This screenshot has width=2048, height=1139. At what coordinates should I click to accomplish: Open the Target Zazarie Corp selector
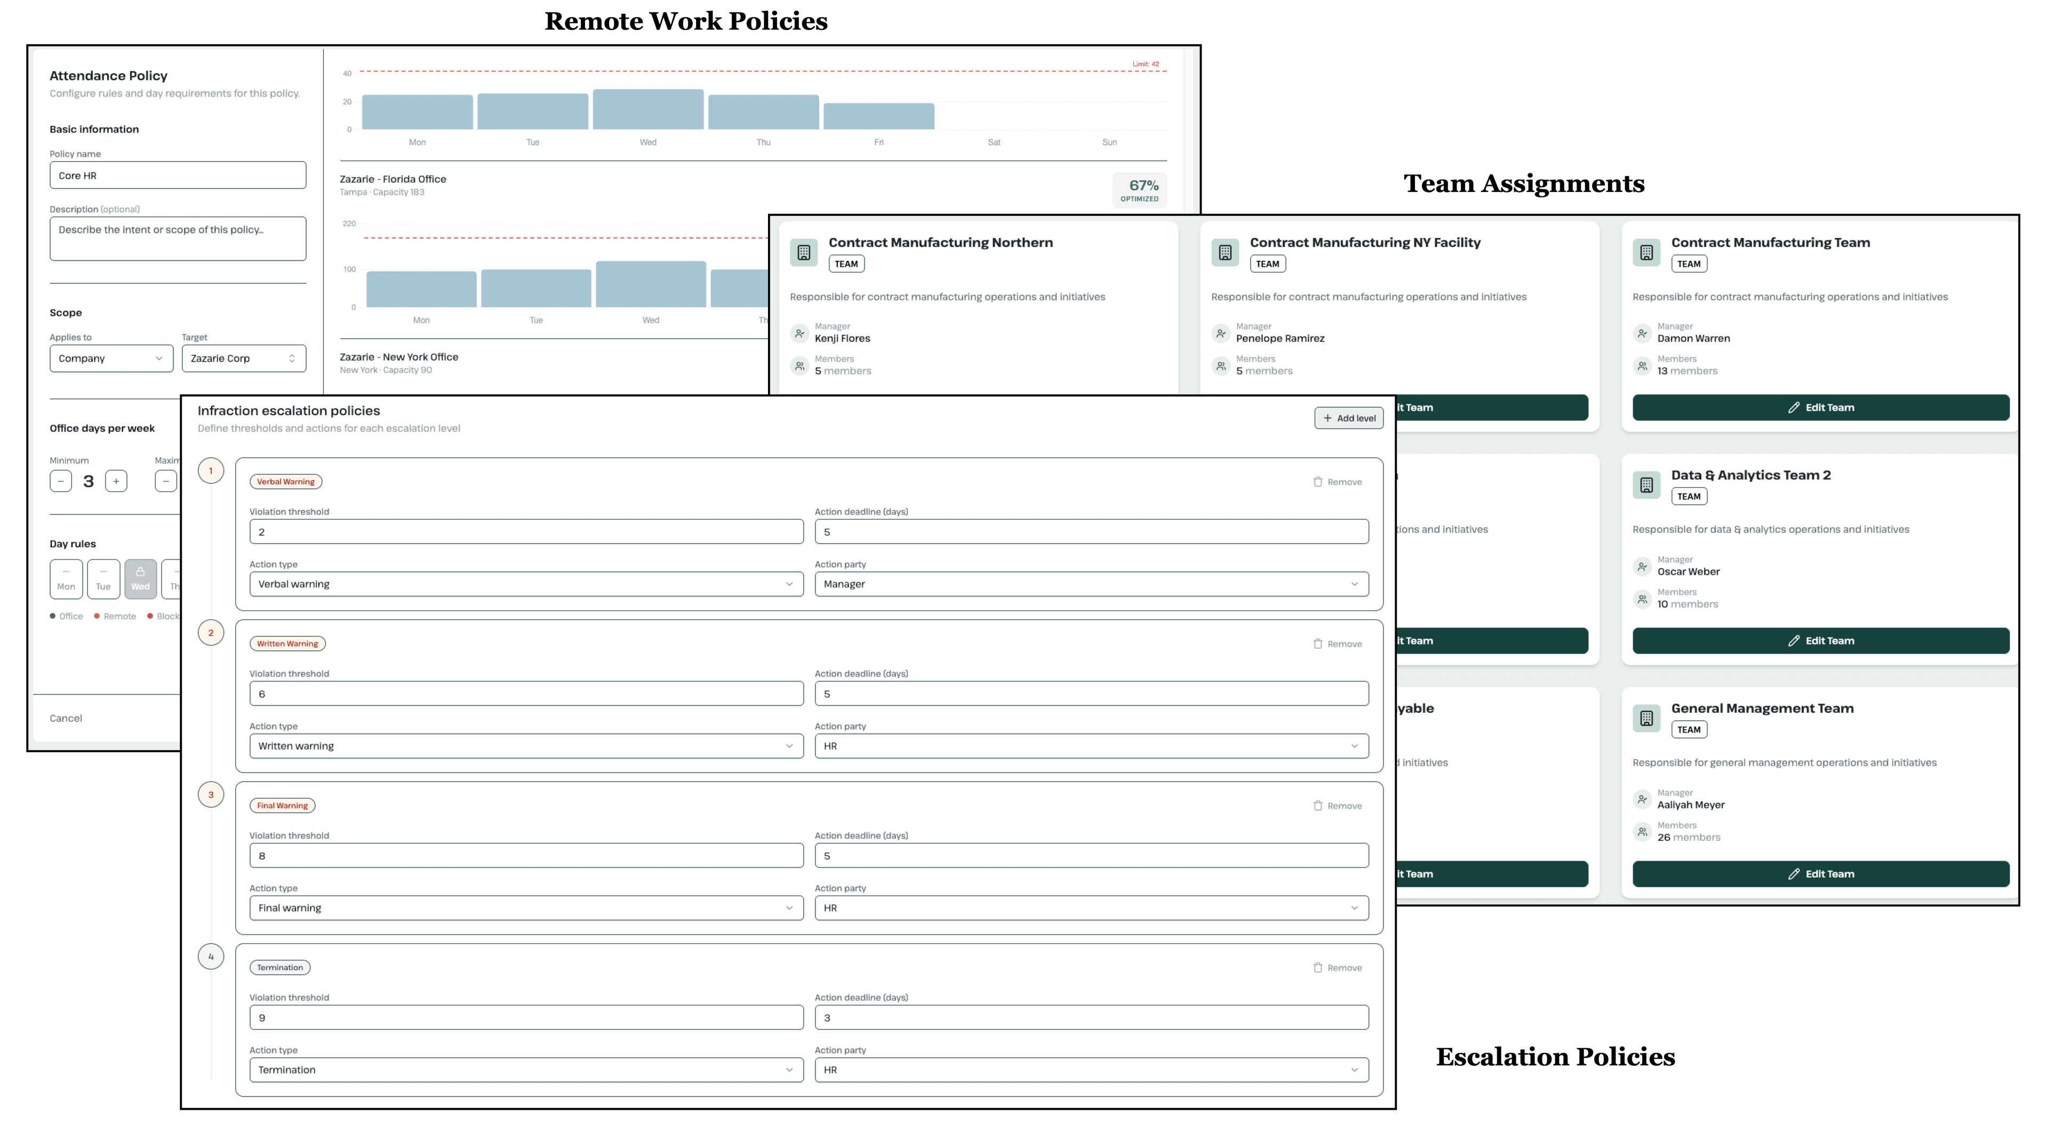(244, 358)
